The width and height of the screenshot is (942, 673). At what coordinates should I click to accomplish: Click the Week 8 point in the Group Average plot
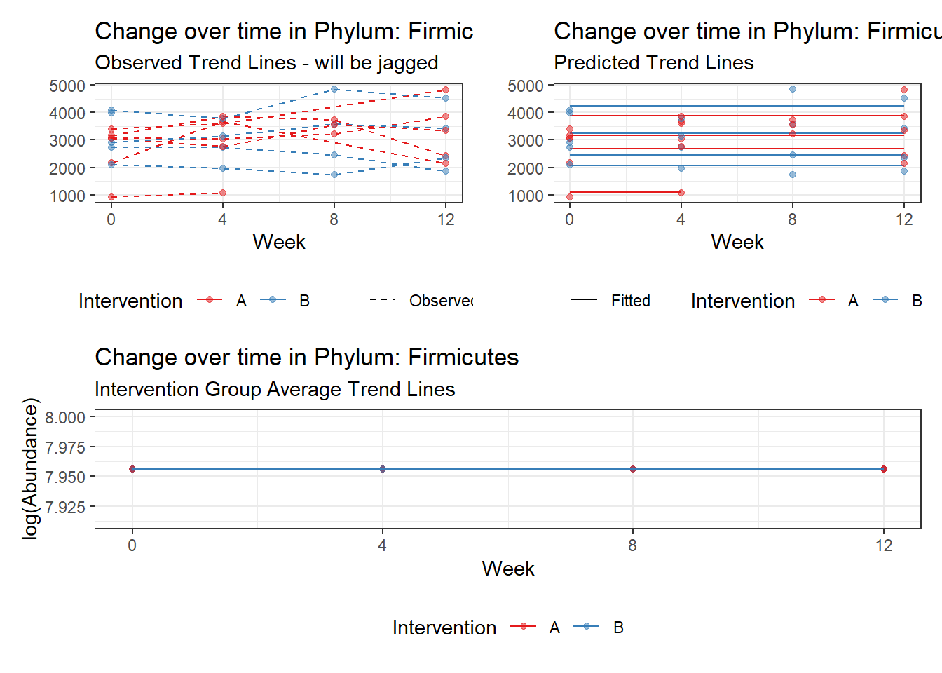point(633,469)
